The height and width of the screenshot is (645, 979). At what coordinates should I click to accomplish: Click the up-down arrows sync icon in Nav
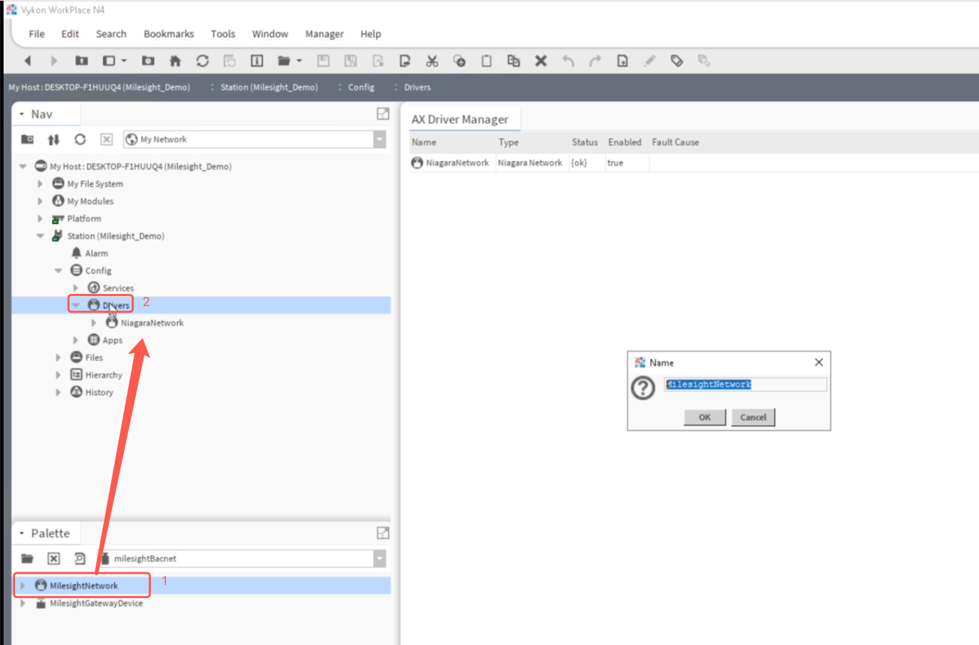(53, 140)
